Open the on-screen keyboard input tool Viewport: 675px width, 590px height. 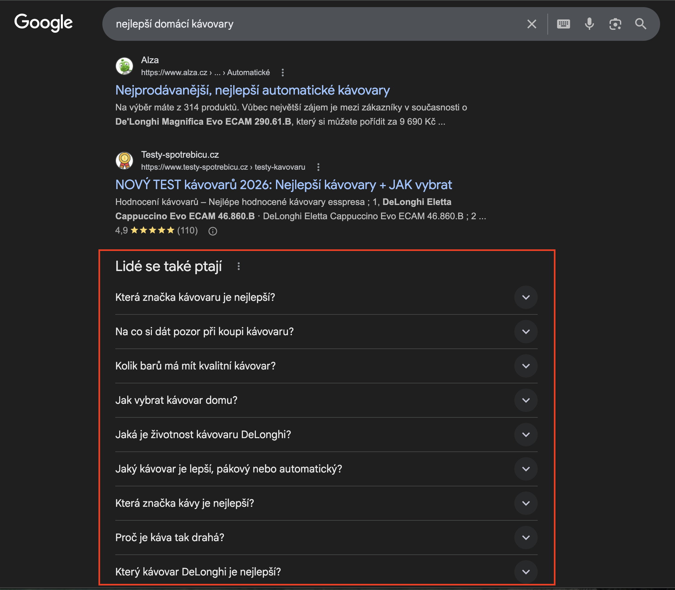point(563,24)
